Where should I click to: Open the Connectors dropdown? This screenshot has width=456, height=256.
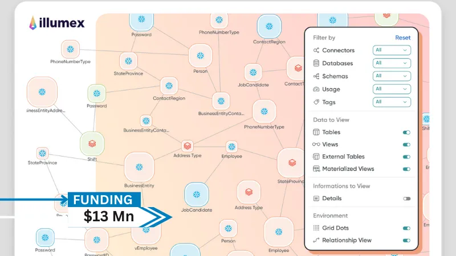point(392,50)
